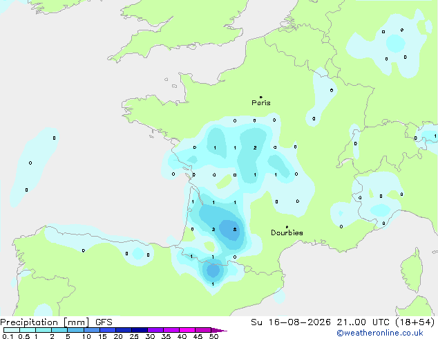Screen dimensions: 438x339
Task: Click the 40–45 mm magenta legend swatch
Action: pos(187,330)
